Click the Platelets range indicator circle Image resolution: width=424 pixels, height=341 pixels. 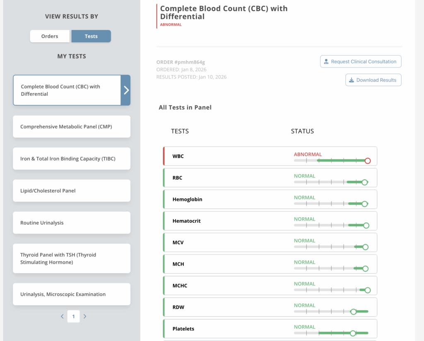point(353,333)
